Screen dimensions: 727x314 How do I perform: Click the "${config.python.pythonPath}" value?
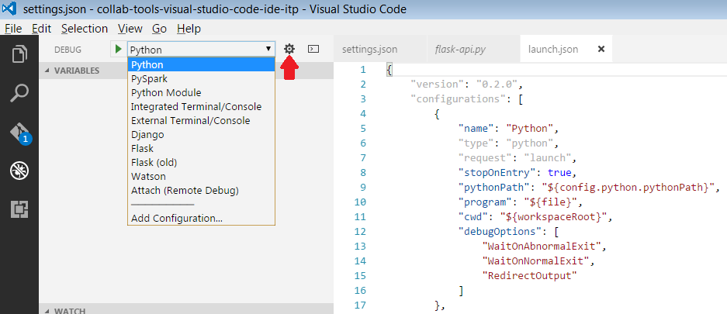point(630,188)
